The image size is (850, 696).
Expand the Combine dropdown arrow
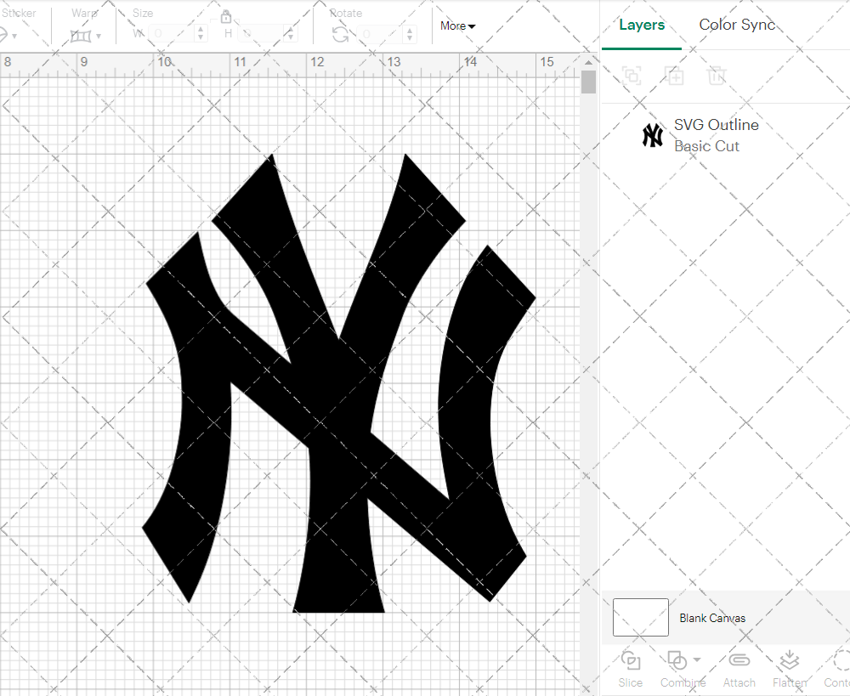tap(697, 659)
